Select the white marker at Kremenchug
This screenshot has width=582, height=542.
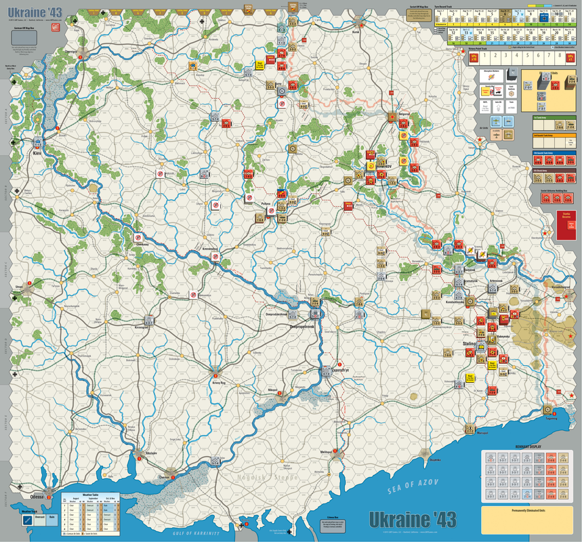click(x=215, y=256)
